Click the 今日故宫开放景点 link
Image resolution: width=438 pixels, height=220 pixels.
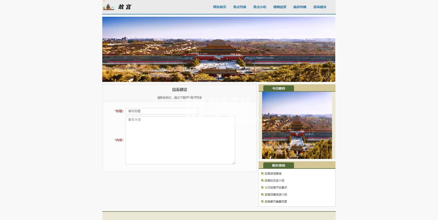[x=276, y=188]
